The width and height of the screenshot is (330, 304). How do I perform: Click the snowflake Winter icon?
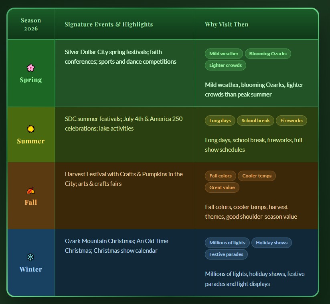(x=31, y=257)
